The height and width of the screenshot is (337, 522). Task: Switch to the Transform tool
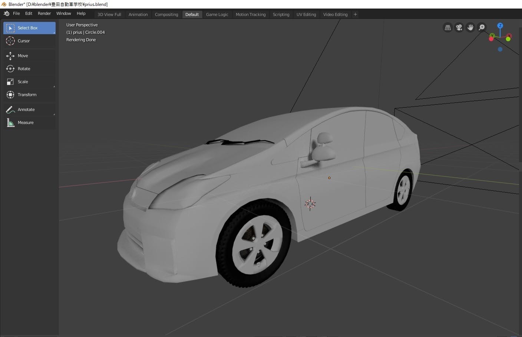click(27, 95)
